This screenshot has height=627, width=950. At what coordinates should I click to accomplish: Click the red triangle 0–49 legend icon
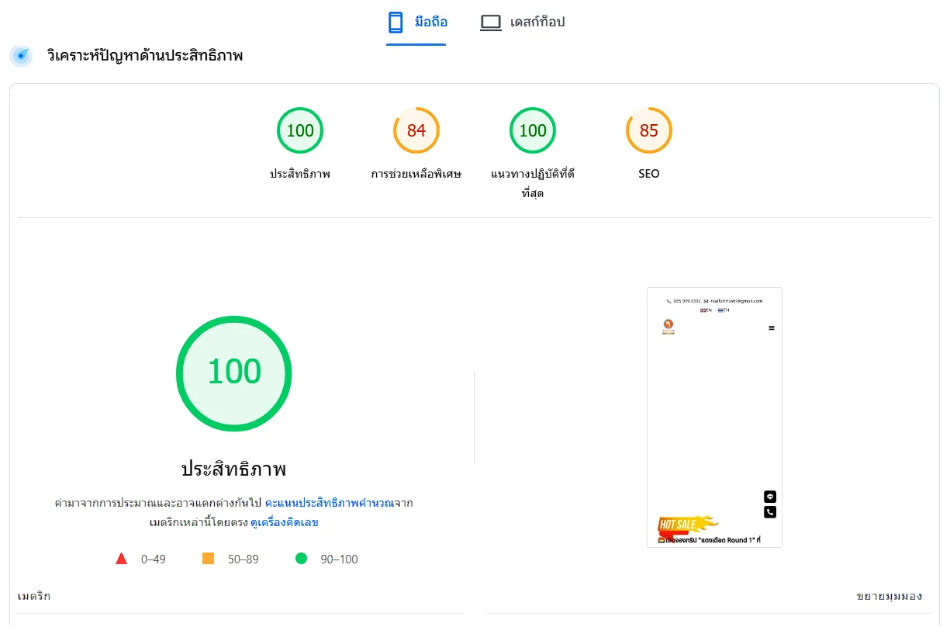121,559
